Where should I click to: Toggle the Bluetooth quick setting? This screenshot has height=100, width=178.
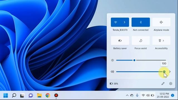pos(141,22)
